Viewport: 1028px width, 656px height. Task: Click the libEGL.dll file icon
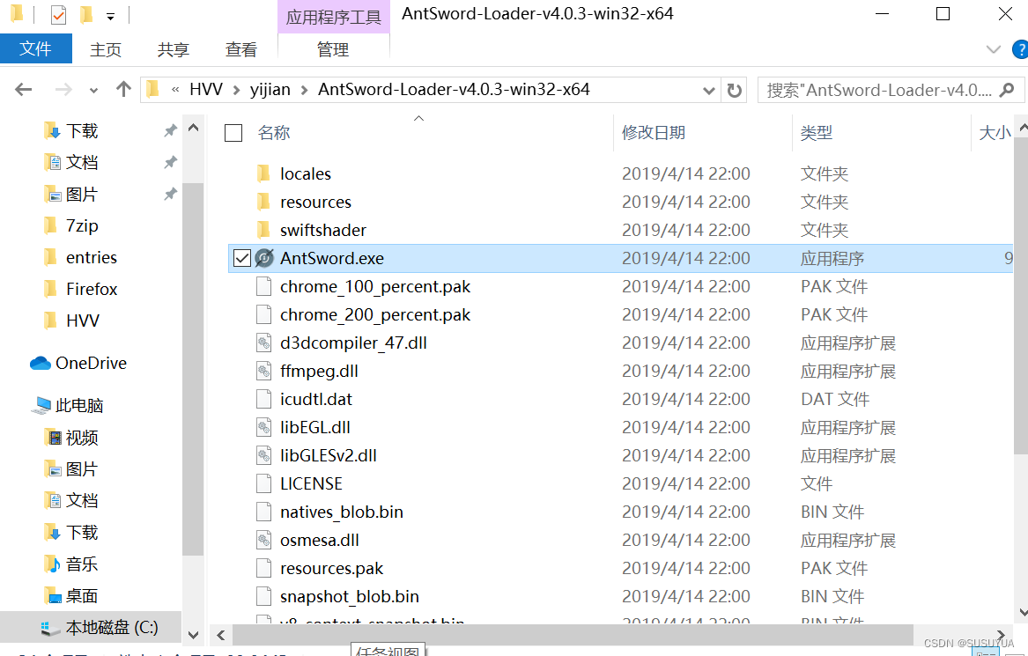[263, 427]
